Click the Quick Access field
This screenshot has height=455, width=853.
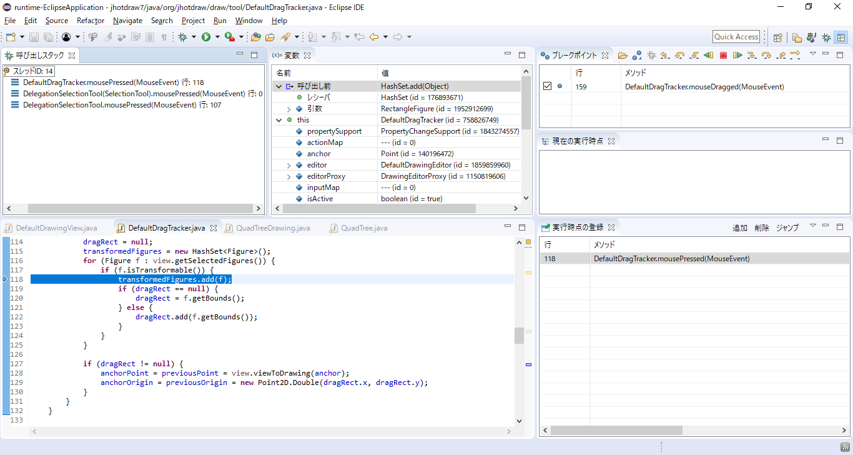click(736, 37)
